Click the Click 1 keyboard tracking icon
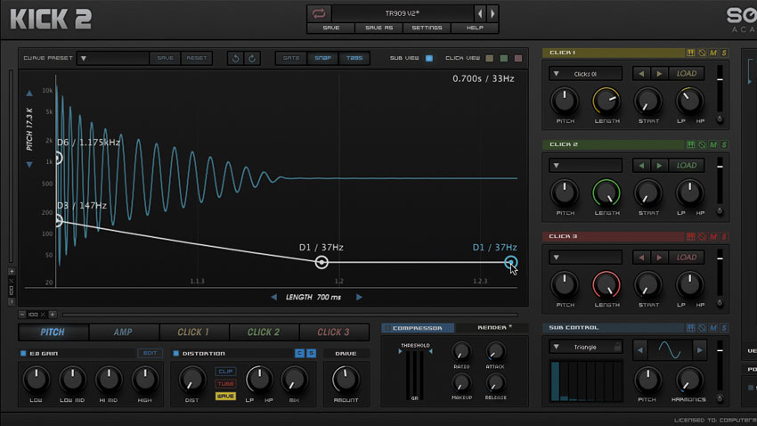This screenshot has height=426, width=757. click(x=691, y=53)
